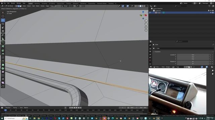Viewport: 215px width, 120px height.
Task: Select the Rotate tool in left toolbar
Action: click(3, 24)
